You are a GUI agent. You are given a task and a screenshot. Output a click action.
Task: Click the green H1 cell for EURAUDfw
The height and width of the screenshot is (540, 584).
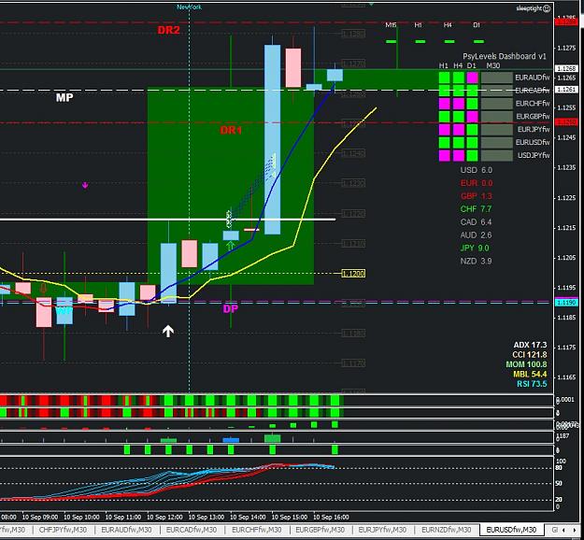(x=445, y=78)
